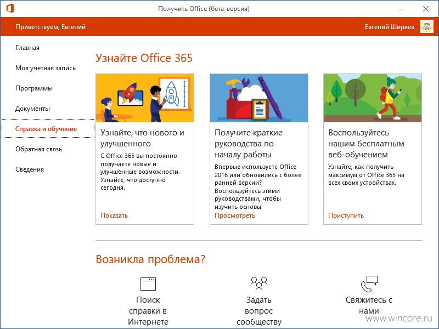This screenshot has width=439, height=329.
Task: Open the Главная section
Action: pos(27,48)
